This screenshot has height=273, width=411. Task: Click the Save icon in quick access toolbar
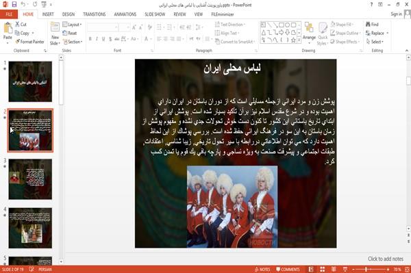click(14, 5)
